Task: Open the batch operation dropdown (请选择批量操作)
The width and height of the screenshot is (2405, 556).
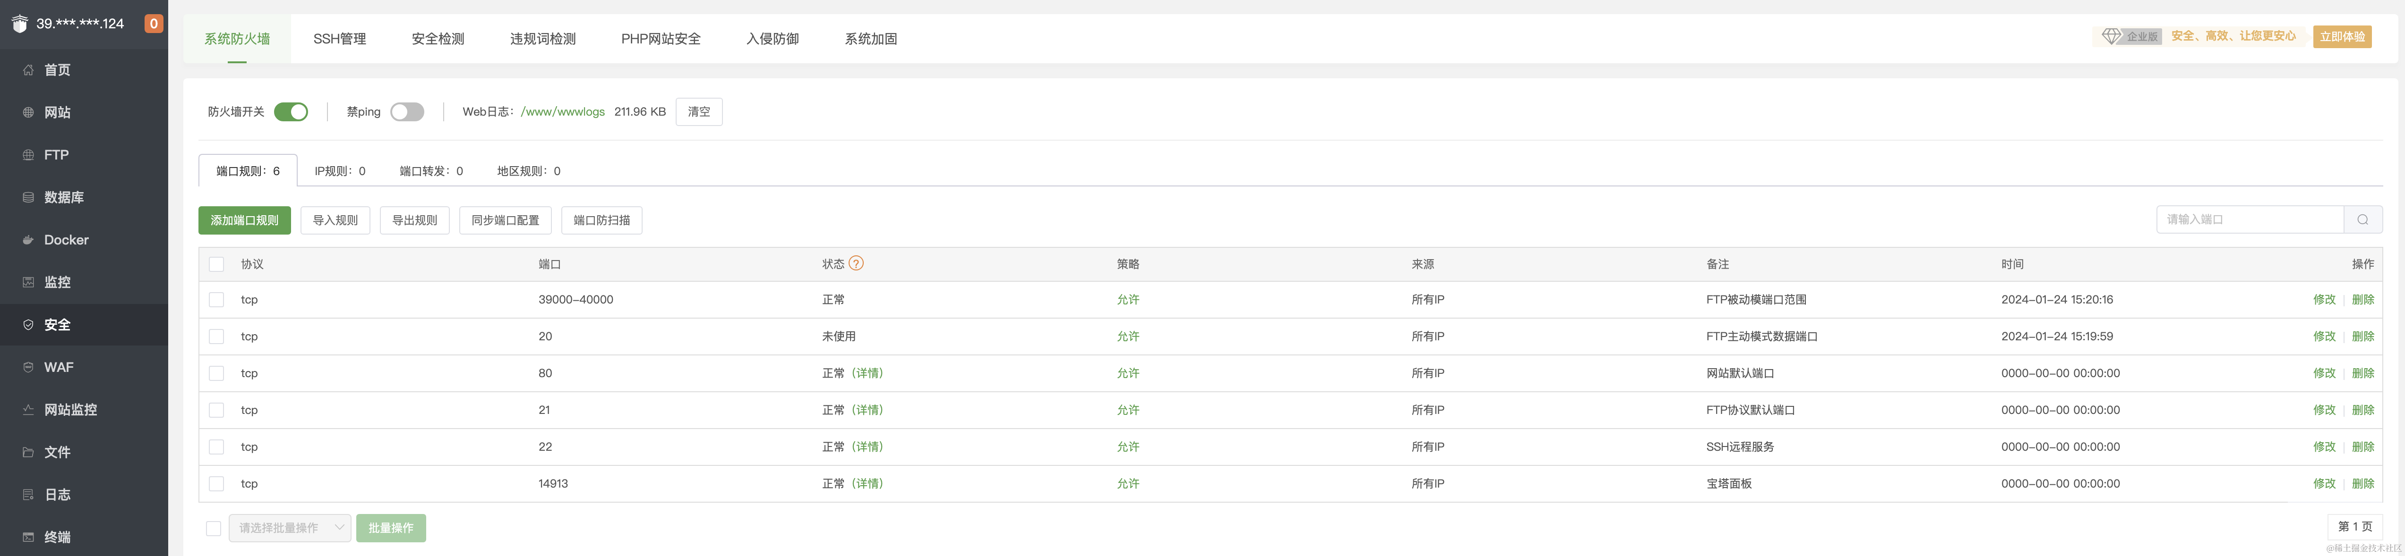Action: tap(290, 528)
